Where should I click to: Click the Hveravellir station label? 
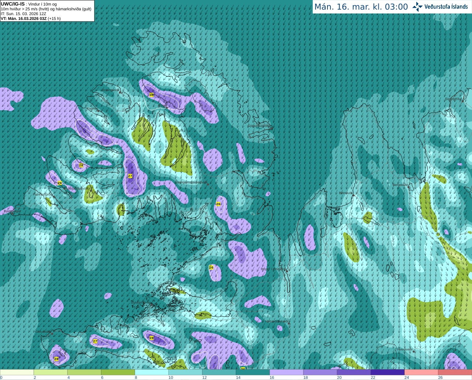405,349
